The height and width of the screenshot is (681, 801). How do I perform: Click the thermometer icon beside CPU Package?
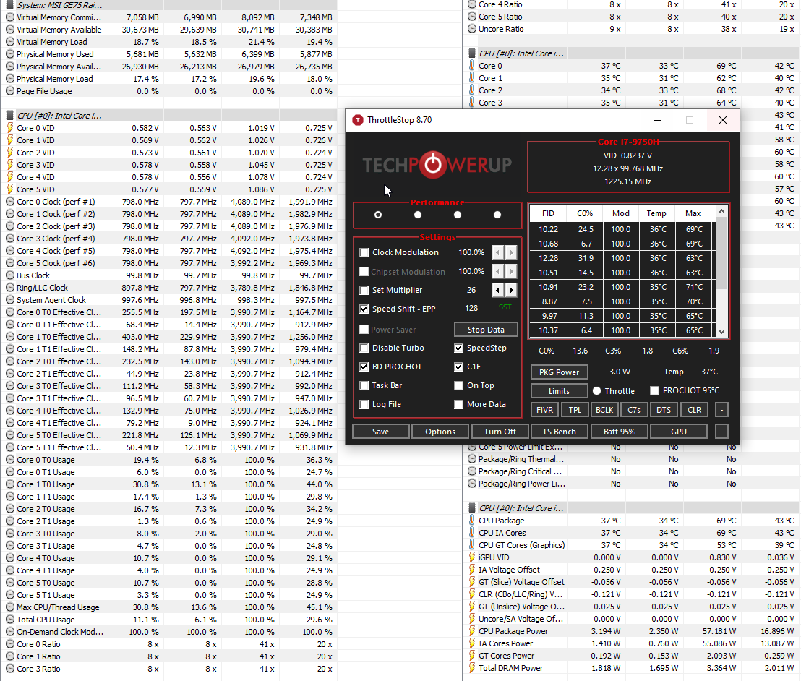471,520
